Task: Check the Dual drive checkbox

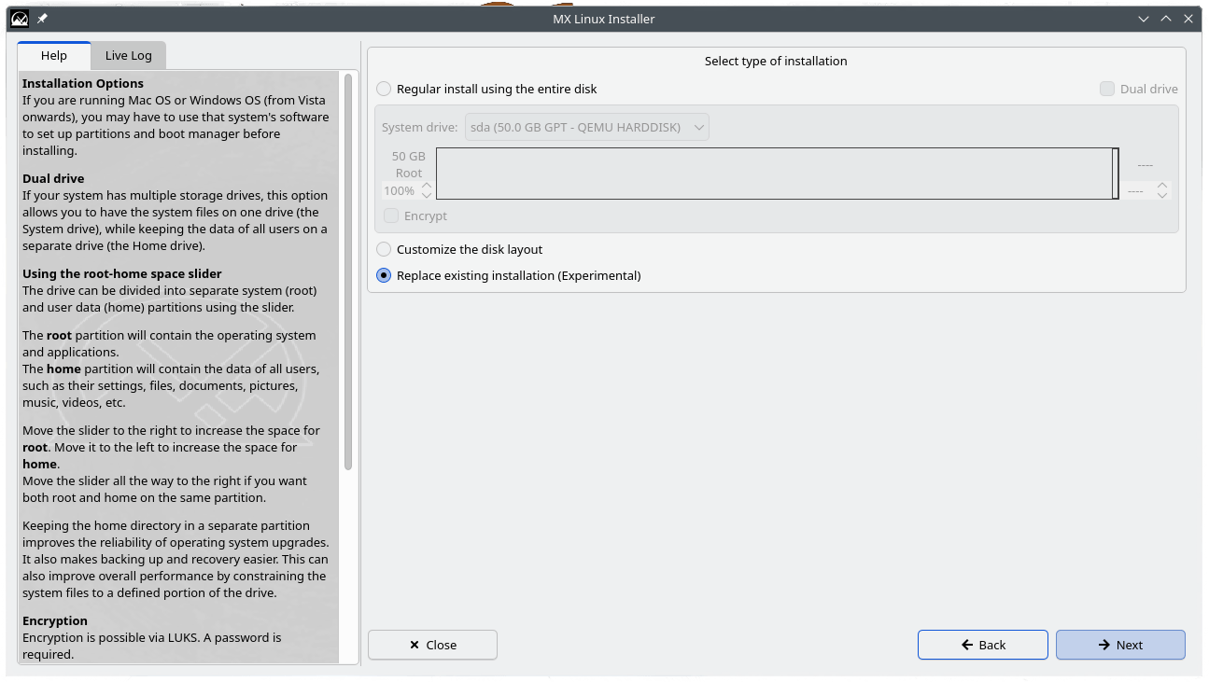Action: [x=1106, y=89]
